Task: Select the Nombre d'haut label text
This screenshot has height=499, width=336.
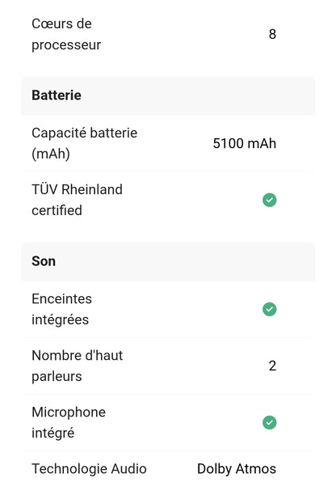Action: coord(78,355)
